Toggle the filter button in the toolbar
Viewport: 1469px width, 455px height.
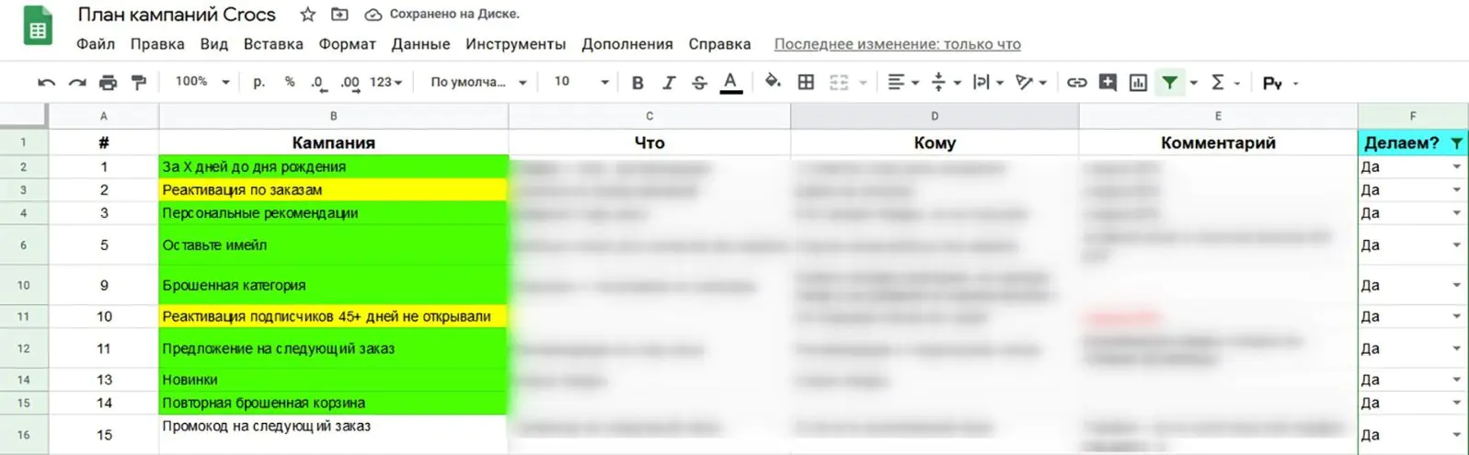[1169, 83]
